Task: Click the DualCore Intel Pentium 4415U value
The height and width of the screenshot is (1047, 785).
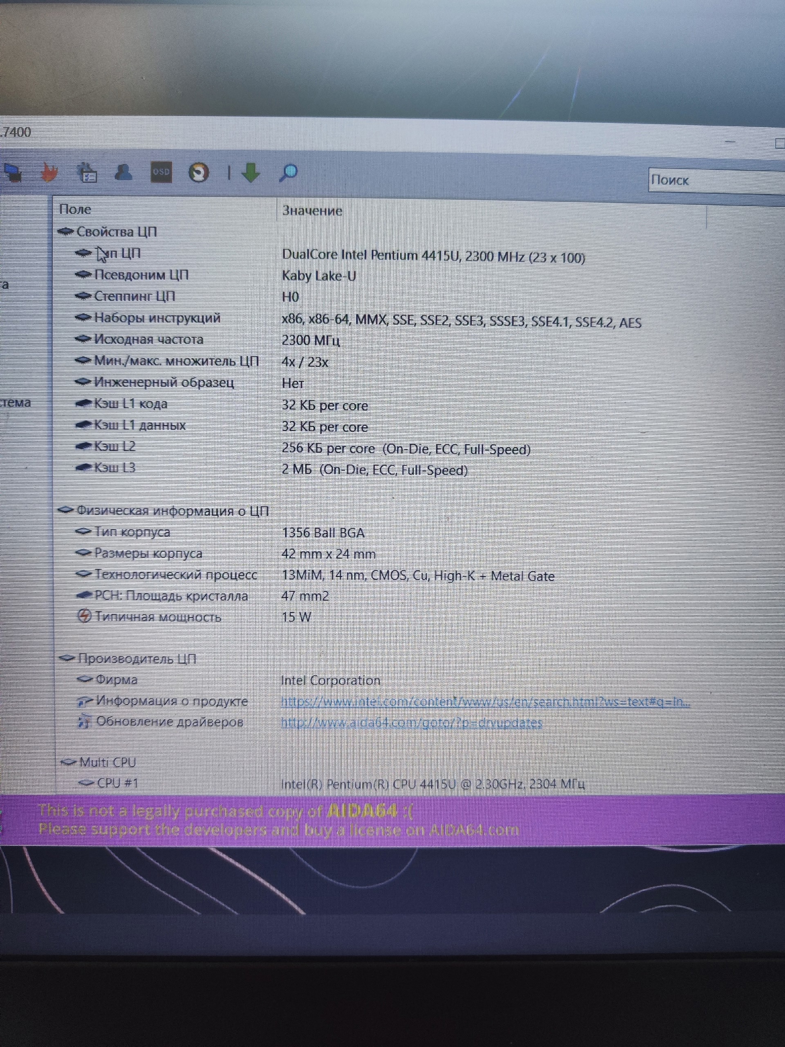Action: coord(433,256)
